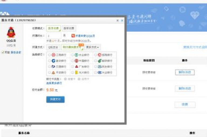Switch to the Q币支付 method tab
This screenshot has width=207, height=137.
pos(53,47)
